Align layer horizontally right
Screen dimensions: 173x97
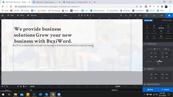click(x=159, y=49)
